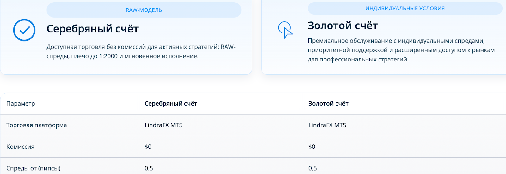Click the Золотой счёт premium description text
The image size is (506, 174).
(x=401, y=50)
